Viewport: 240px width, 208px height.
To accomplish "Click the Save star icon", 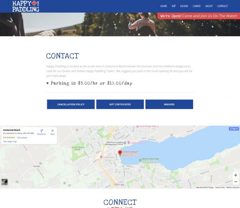I will coord(52,131).
